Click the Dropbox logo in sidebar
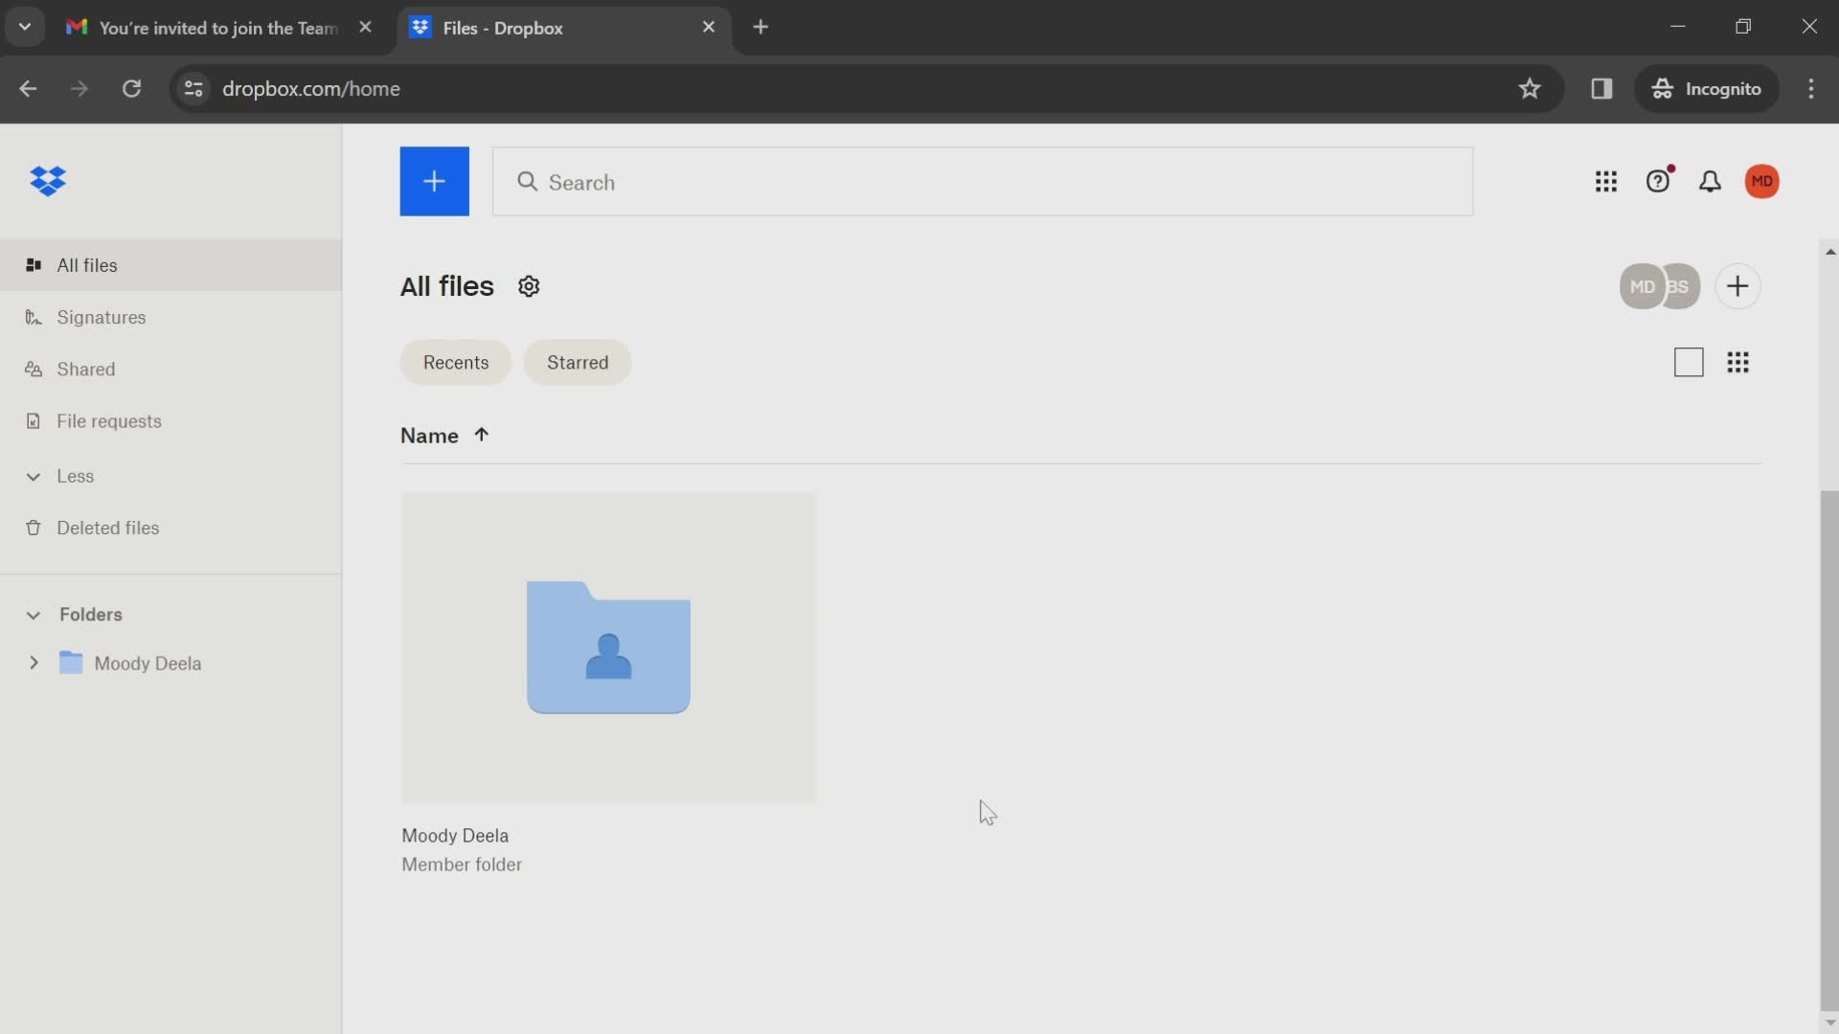Screen dimensions: 1839x1034 pyautogui.click(x=48, y=181)
